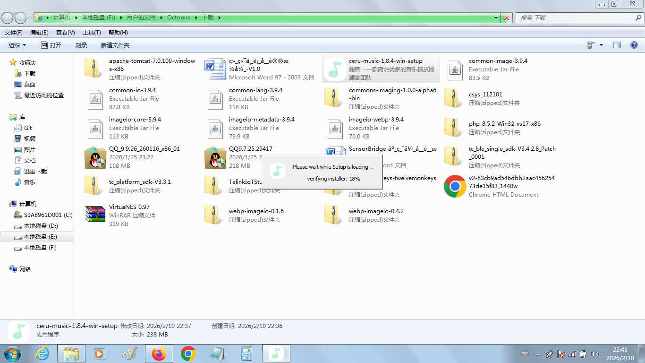Screen dimensions: 645x363
Task: Expand the view options dropdown arrow
Action: coord(601,45)
